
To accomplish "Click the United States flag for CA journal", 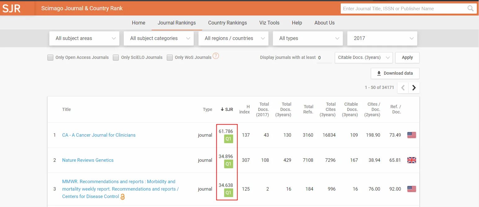I will coord(411,135).
